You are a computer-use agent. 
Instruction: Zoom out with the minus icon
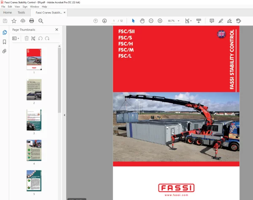pos(151,21)
